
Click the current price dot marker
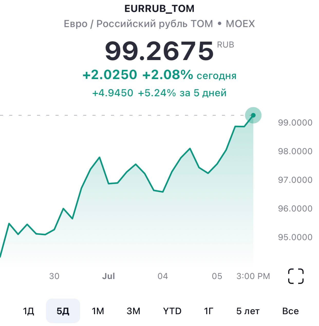point(253,115)
